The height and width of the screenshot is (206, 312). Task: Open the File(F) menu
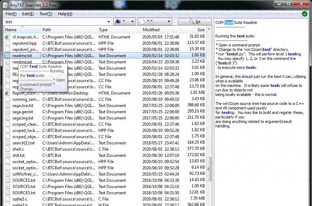click(11, 14)
